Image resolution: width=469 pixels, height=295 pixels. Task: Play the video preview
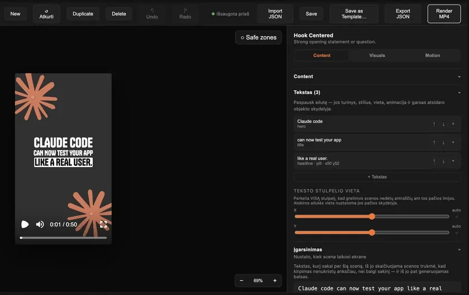[x=25, y=224]
